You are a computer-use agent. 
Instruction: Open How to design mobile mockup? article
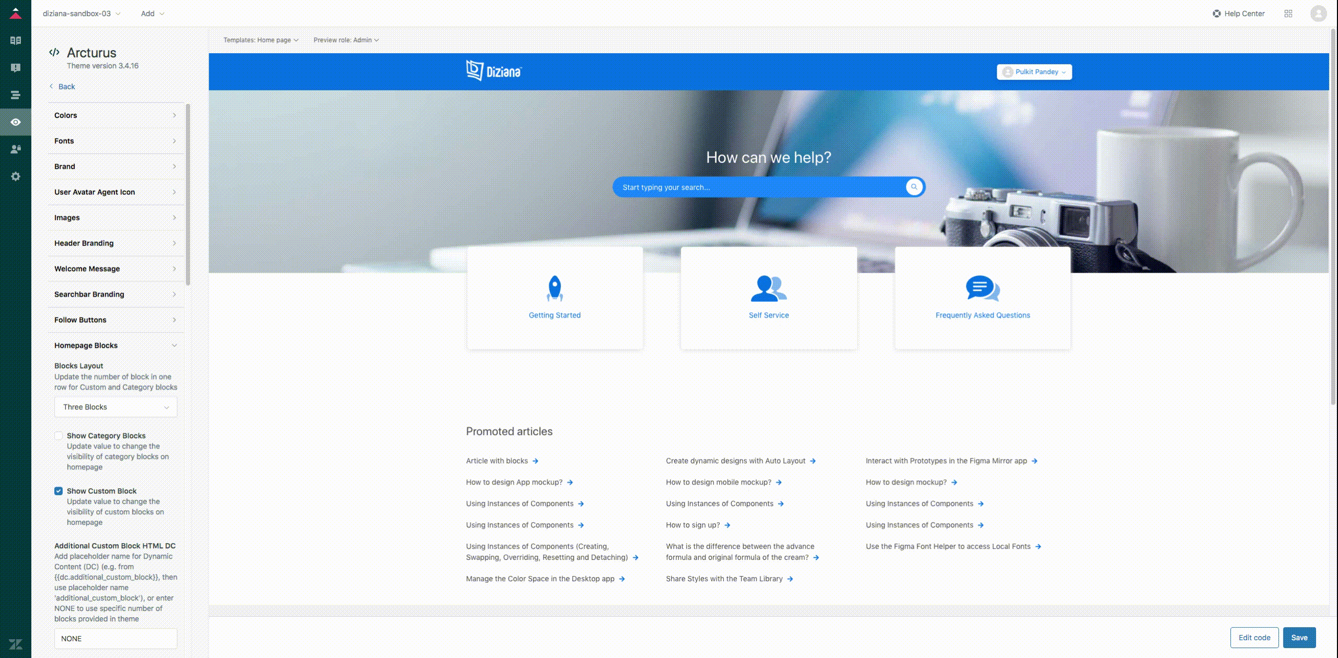[x=719, y=483]
